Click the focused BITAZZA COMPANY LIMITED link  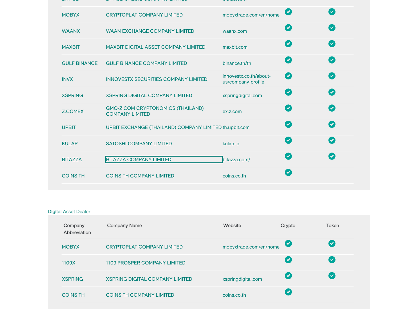(x=164, y=159)
